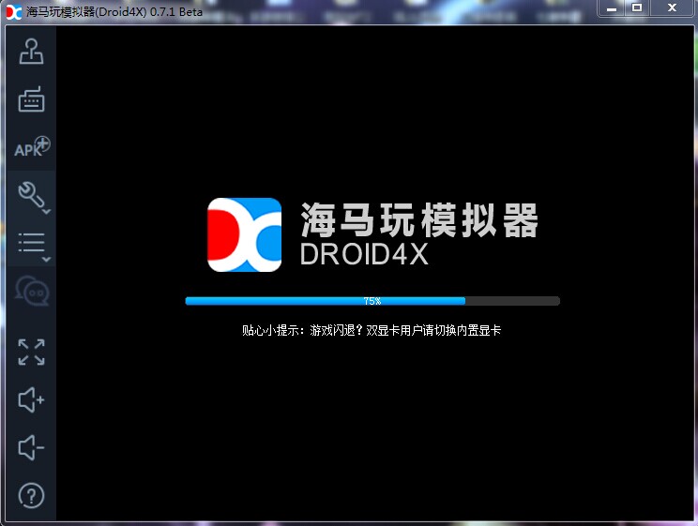Close the Droid4X emulator window

click(672, 8)
